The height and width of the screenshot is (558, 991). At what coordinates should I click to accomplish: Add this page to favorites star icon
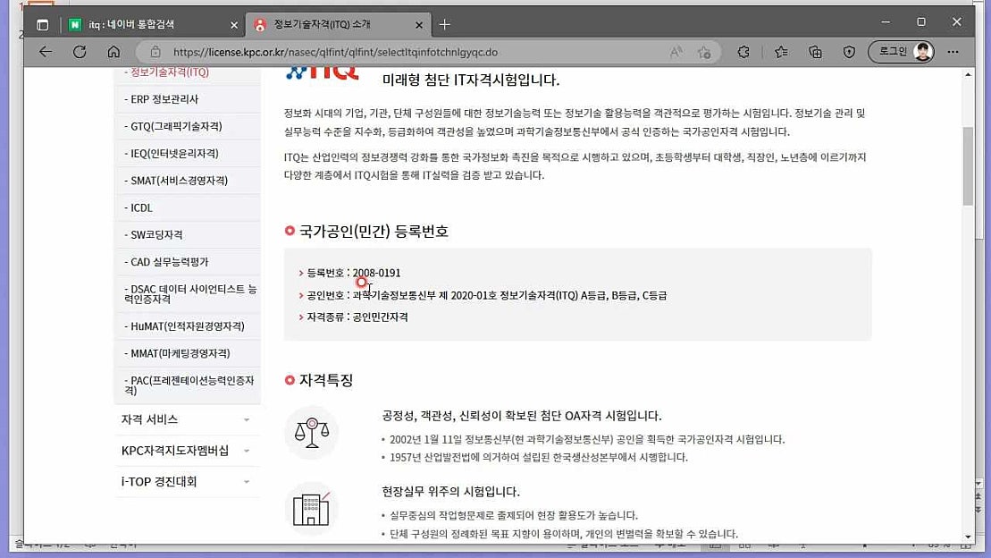pos(704,52)
